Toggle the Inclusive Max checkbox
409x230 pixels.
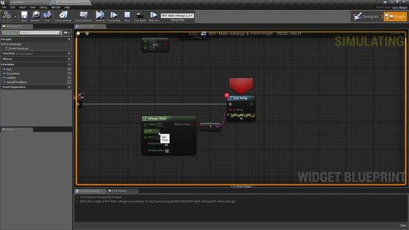(167, 151)
